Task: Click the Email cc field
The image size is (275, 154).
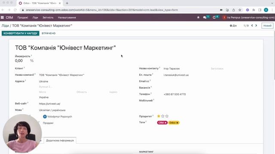Action: [210, 81]
